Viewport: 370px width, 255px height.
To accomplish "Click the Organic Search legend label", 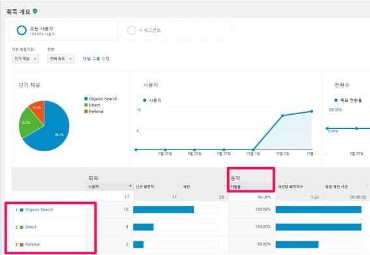I will tap(103, 99).
